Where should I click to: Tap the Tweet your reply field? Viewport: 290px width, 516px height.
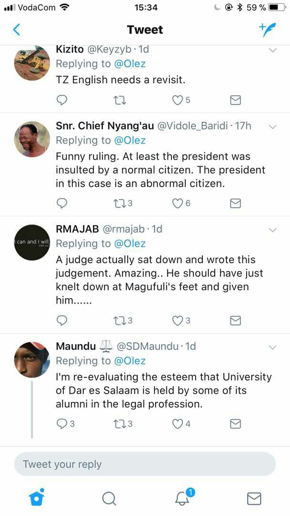pos(145,464)
